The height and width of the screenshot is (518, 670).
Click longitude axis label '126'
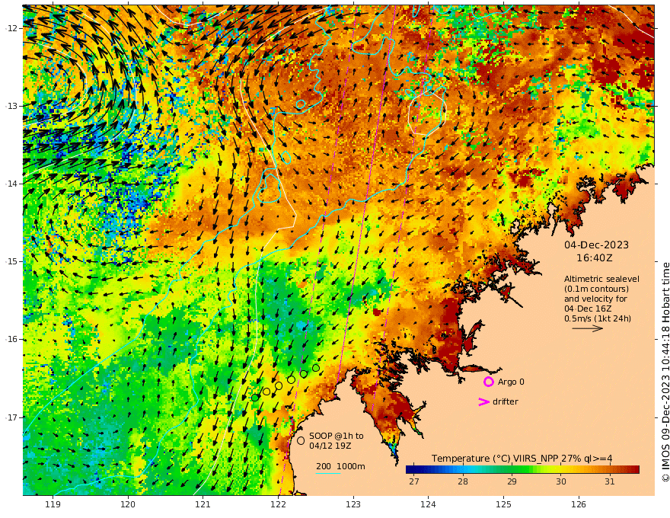(579, 505)
